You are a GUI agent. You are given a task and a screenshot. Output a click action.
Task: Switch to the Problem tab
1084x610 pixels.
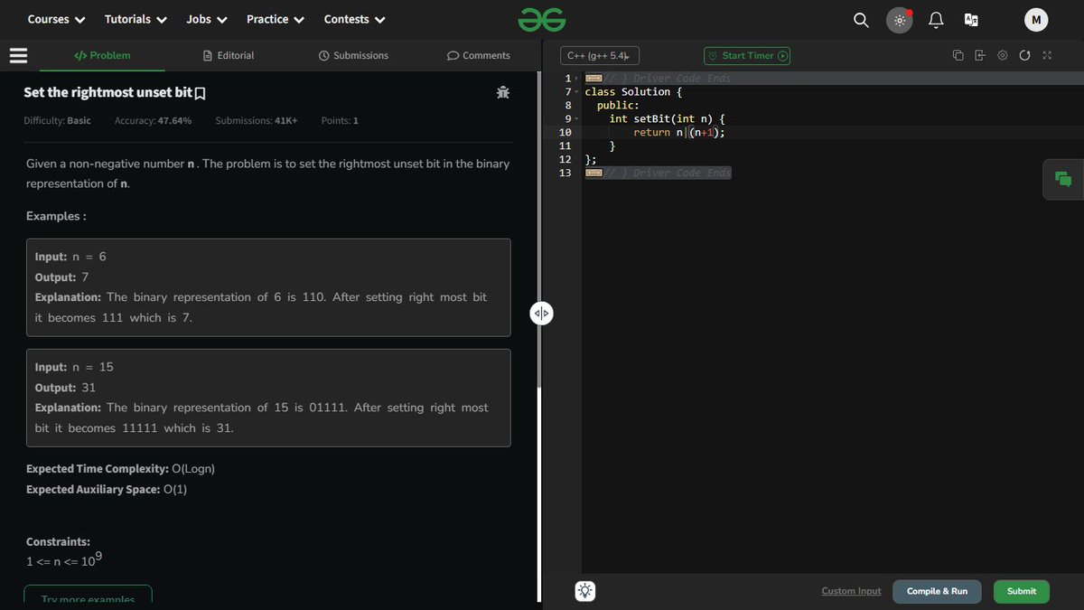click(102, 55)
